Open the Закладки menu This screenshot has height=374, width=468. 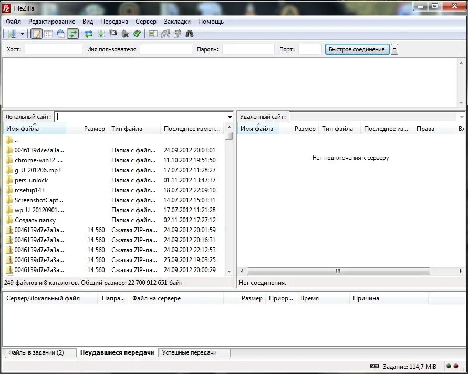click(x=177, y=22)
